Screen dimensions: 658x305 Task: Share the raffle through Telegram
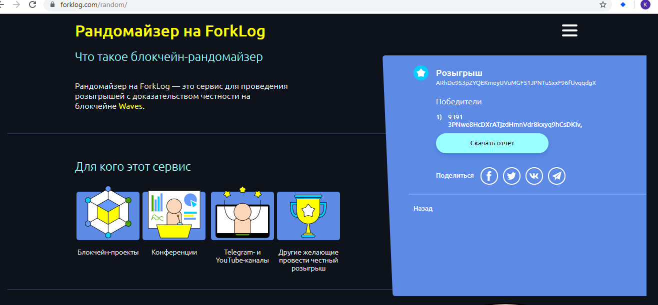[x=556, y=176]
